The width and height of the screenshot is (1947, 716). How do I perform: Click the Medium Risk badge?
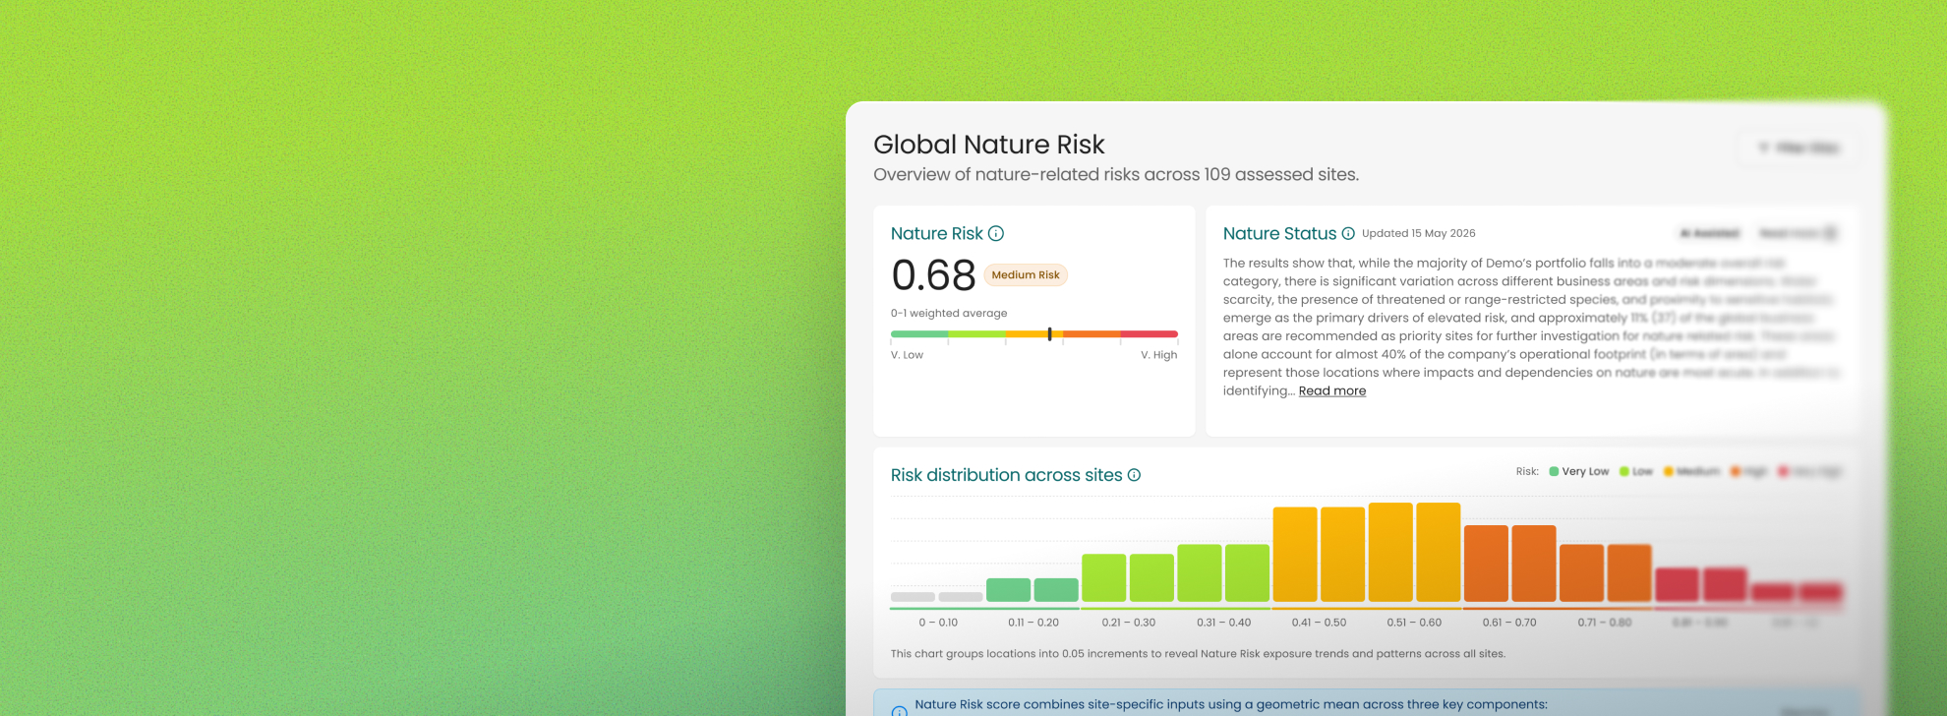pos(1026,275)
